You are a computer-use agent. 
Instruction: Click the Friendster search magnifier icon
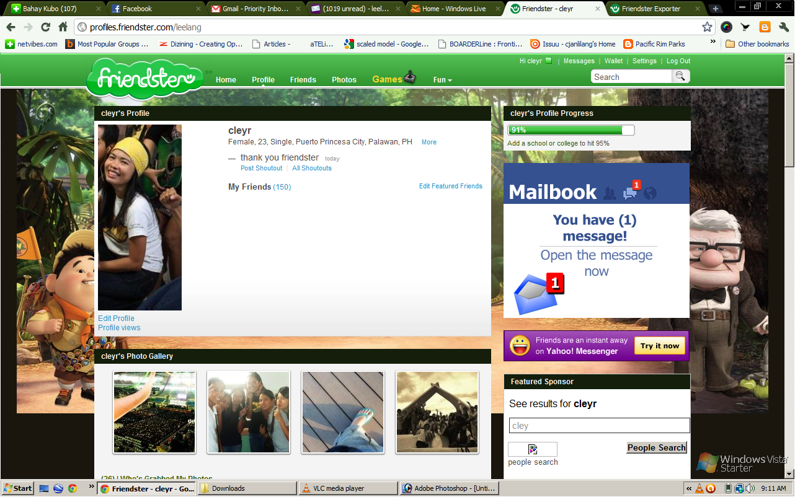coord(680,76)
